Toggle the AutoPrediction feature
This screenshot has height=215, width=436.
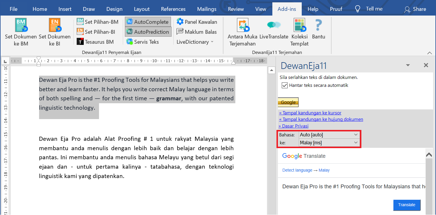(x=148, y=32)
